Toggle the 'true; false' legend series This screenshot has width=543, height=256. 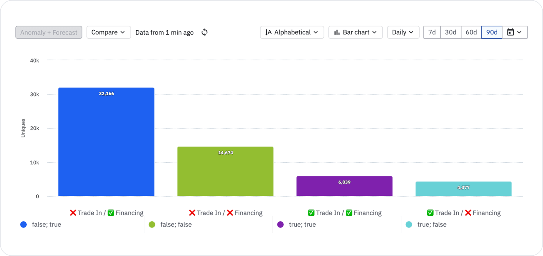432,224
